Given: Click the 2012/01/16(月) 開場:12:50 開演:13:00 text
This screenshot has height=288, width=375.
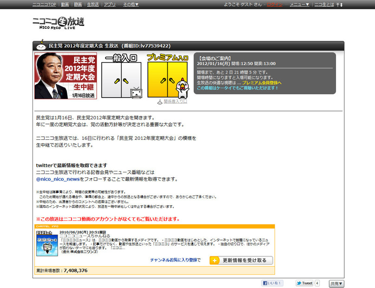Looking at the screenshot, I should (236, 64).
